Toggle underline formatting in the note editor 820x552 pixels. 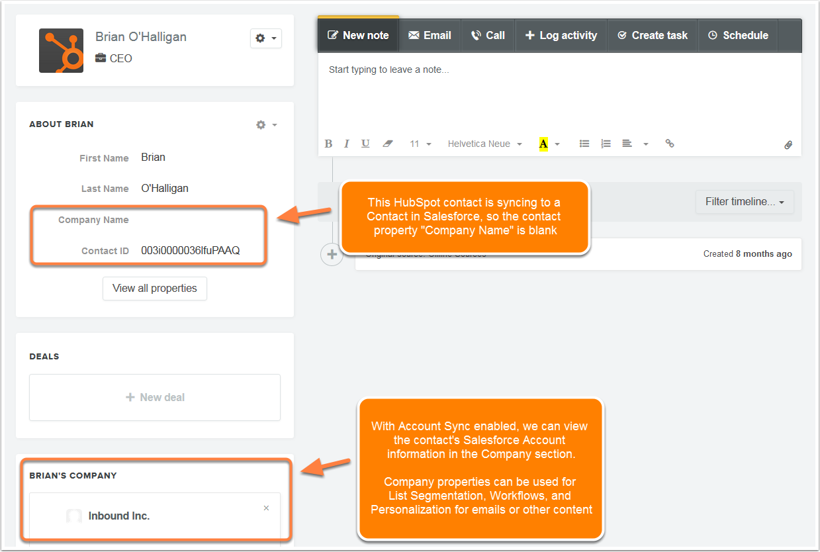tap(365, 144)
